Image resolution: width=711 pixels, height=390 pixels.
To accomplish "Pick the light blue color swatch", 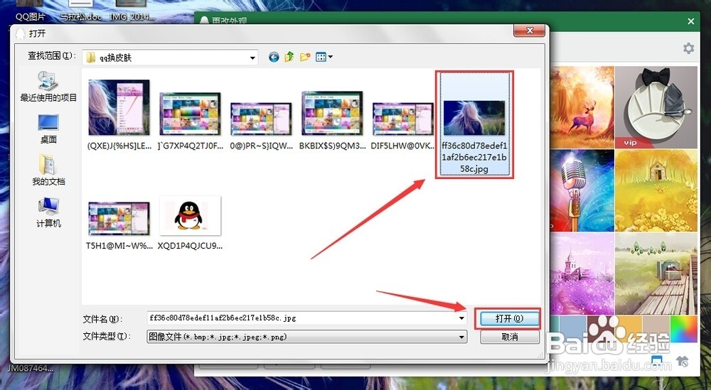I will [x=573, y=330].
